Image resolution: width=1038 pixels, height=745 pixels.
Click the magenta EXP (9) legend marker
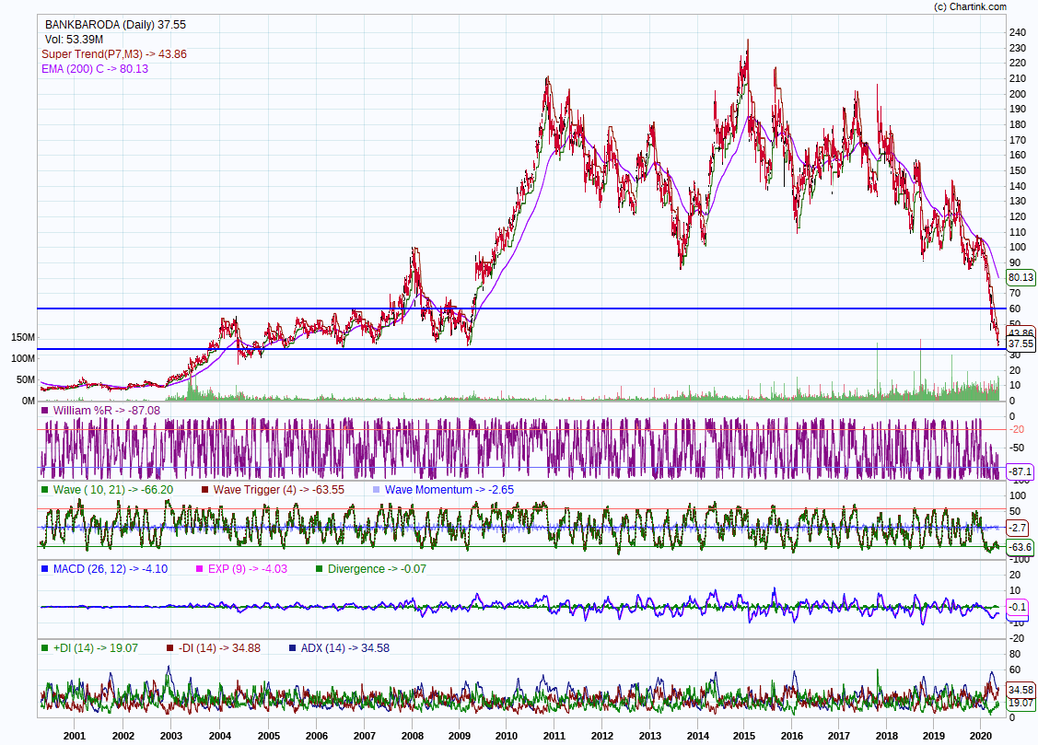click(x=200, y=569)
